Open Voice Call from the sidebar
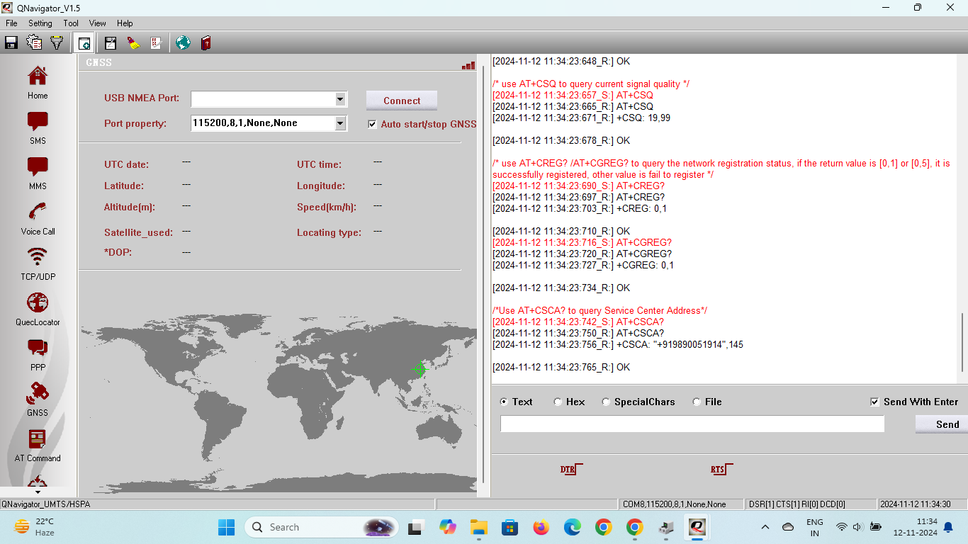Viewport: 968px width, 544px height. tap(38, 218)
